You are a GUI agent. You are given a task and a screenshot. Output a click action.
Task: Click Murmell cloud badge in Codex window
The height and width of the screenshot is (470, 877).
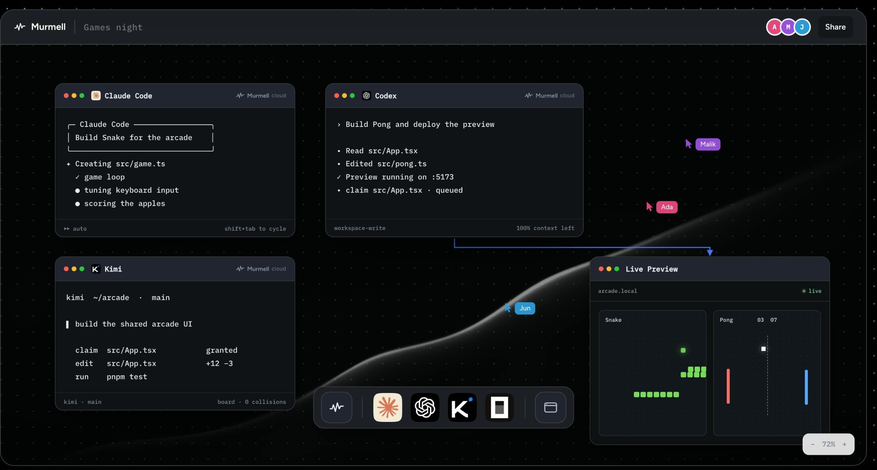point(549,95)
